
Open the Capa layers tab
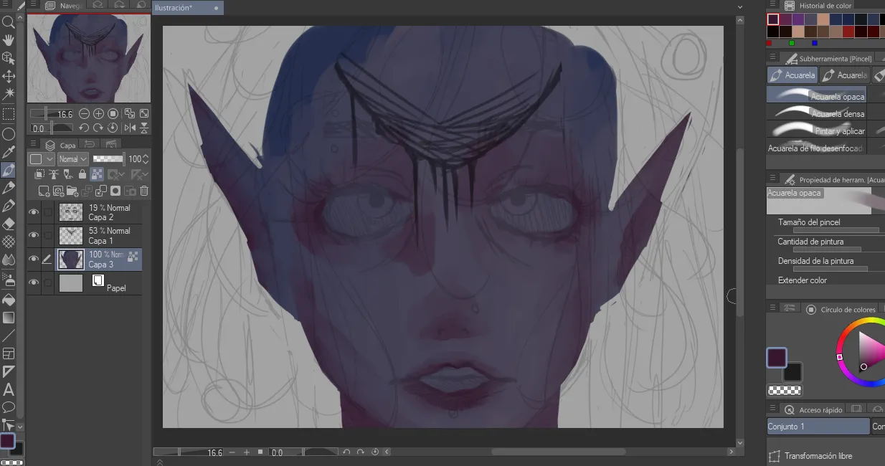(61, 145)
